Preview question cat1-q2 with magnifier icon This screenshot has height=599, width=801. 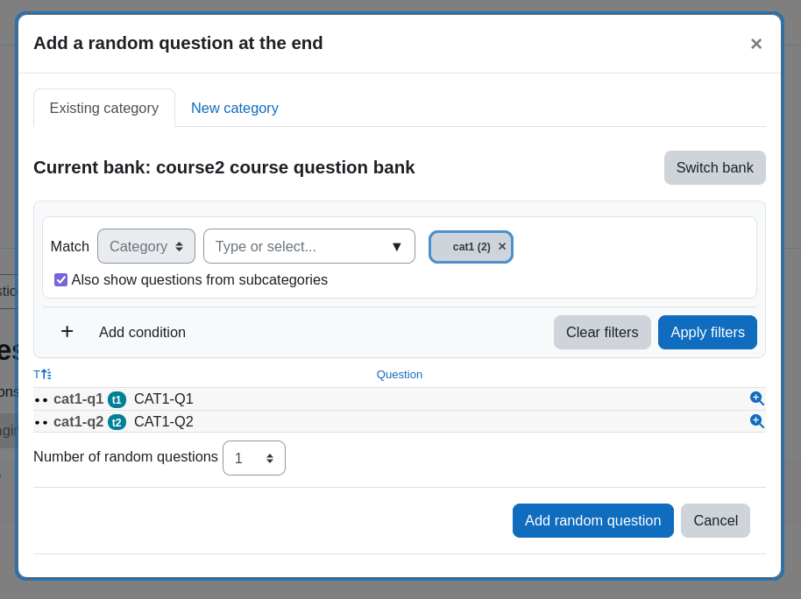pos(756,421)
